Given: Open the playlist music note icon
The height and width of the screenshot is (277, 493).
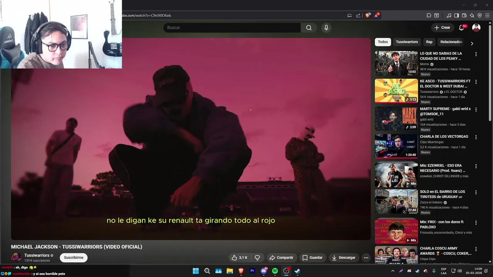Looking at the screenshot, I should point(449,15).
